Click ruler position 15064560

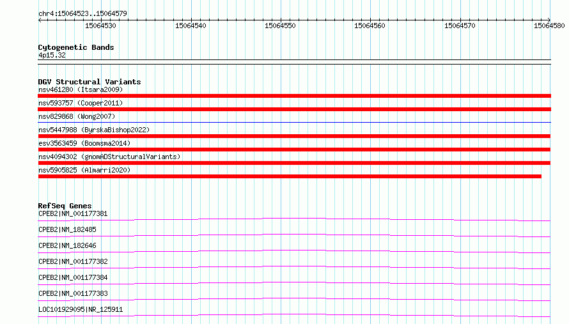370,26
